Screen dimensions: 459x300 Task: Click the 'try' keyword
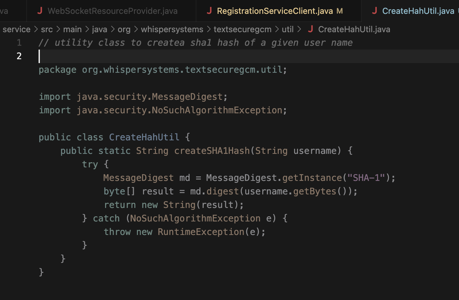pyautogui.click(x=90, y=164)
